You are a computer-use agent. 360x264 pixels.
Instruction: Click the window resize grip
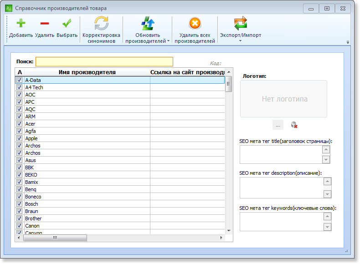point(347,251)
